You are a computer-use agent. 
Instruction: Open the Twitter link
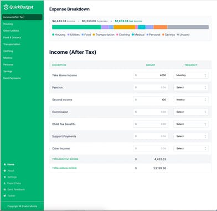click(11, 195)
